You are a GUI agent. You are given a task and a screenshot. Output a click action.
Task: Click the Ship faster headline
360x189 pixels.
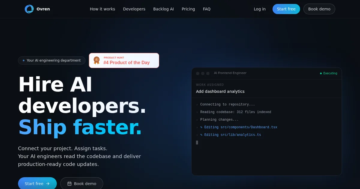pyautogui.click(x=80, y=127)
